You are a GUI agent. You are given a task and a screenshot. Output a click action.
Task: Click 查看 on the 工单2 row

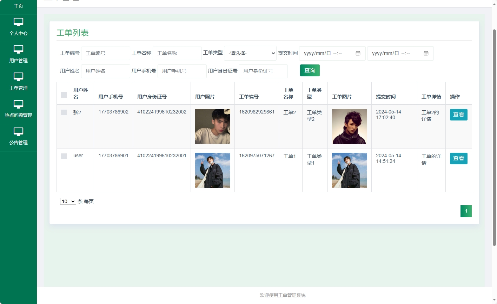[458, 115]
